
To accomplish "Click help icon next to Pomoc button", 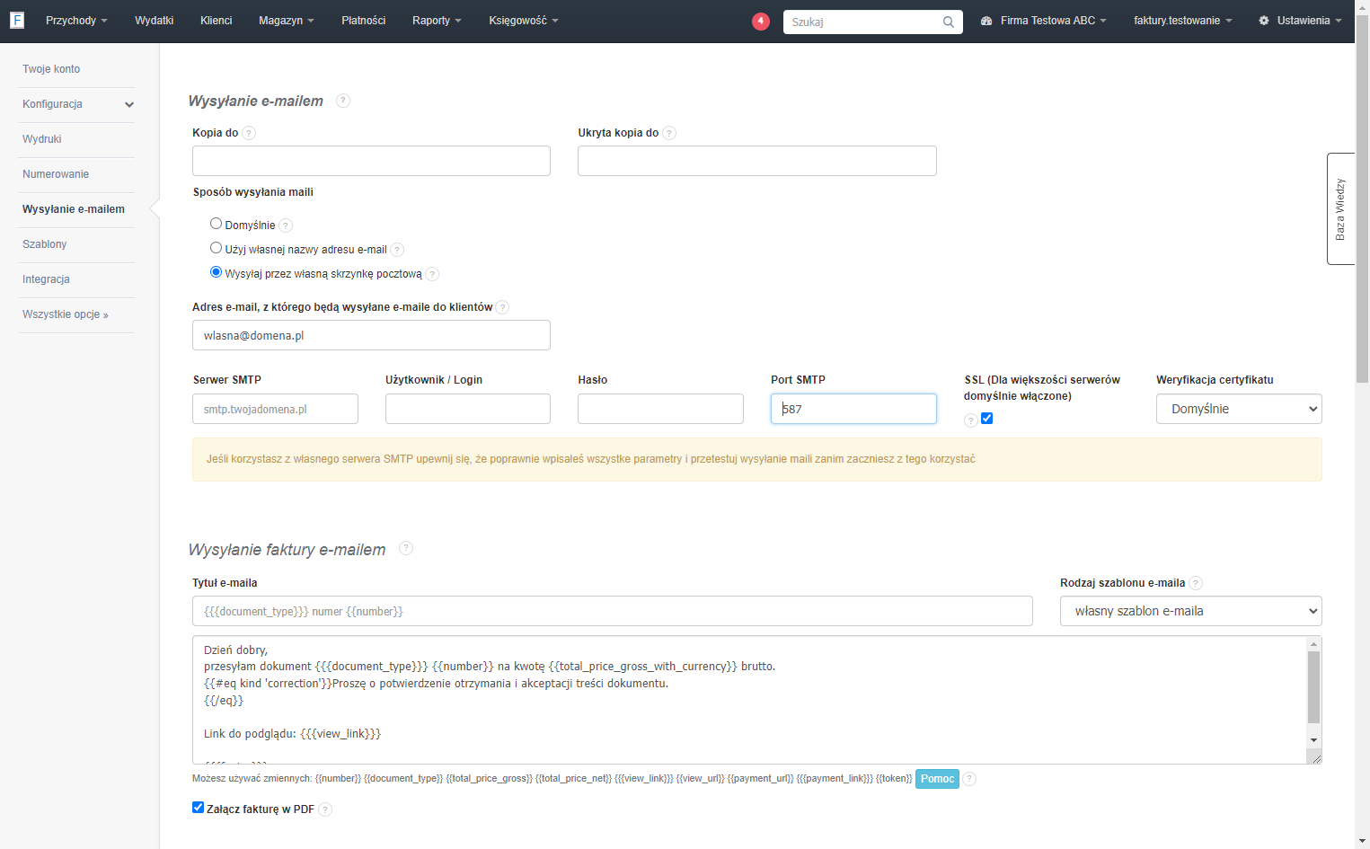I will (969, 779).
